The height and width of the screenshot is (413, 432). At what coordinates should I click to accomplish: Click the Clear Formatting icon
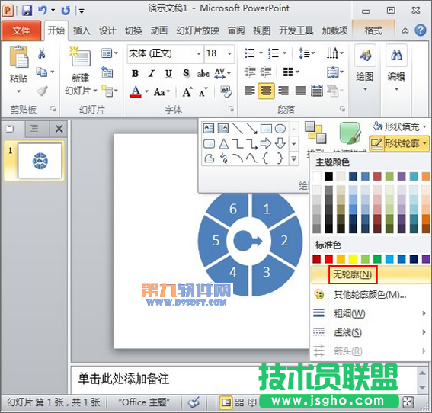coord(226,91)
